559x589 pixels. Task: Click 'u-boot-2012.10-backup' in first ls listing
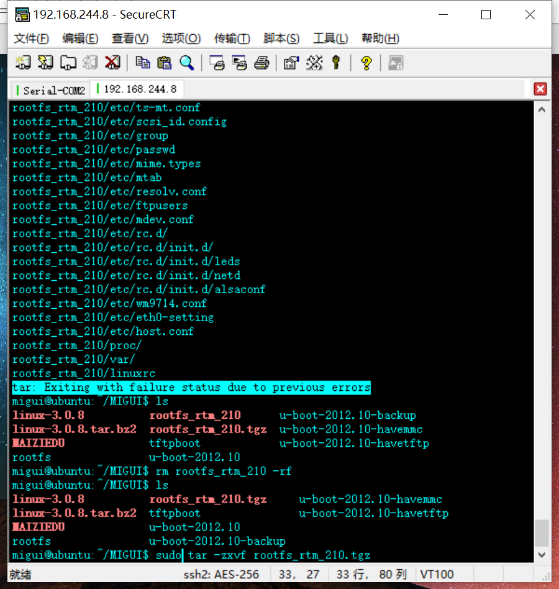click(348, 416)
